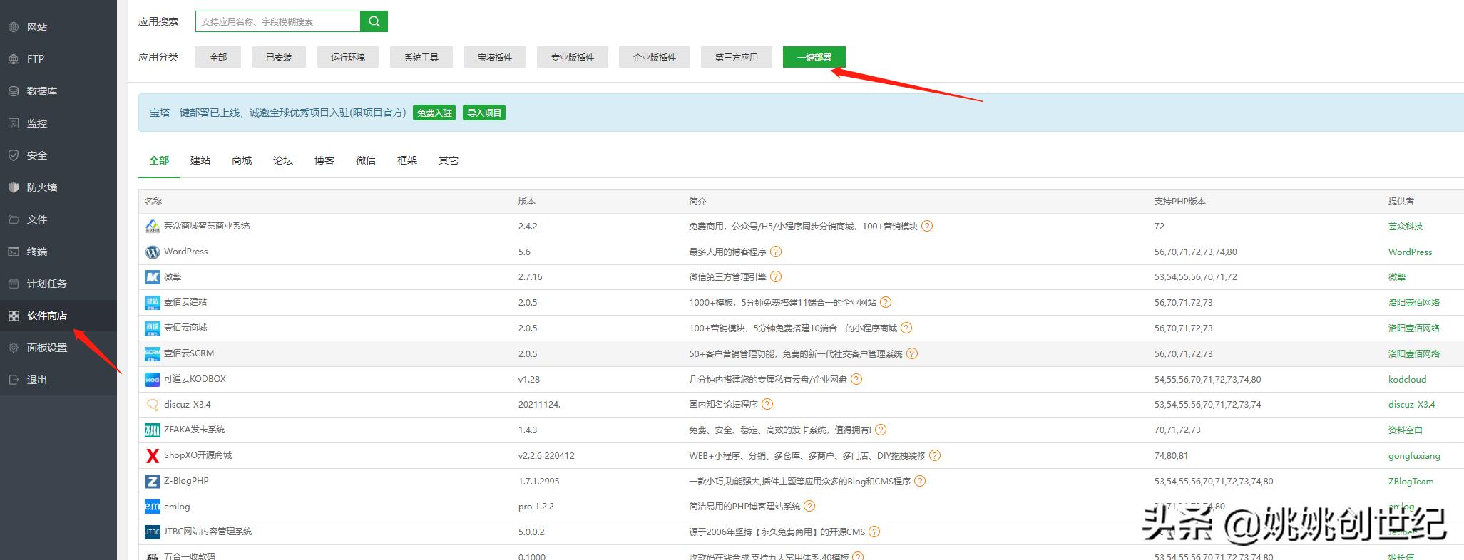Click help icon on emlog description
The image size is (1464, 560).
[x=809, y=506]
